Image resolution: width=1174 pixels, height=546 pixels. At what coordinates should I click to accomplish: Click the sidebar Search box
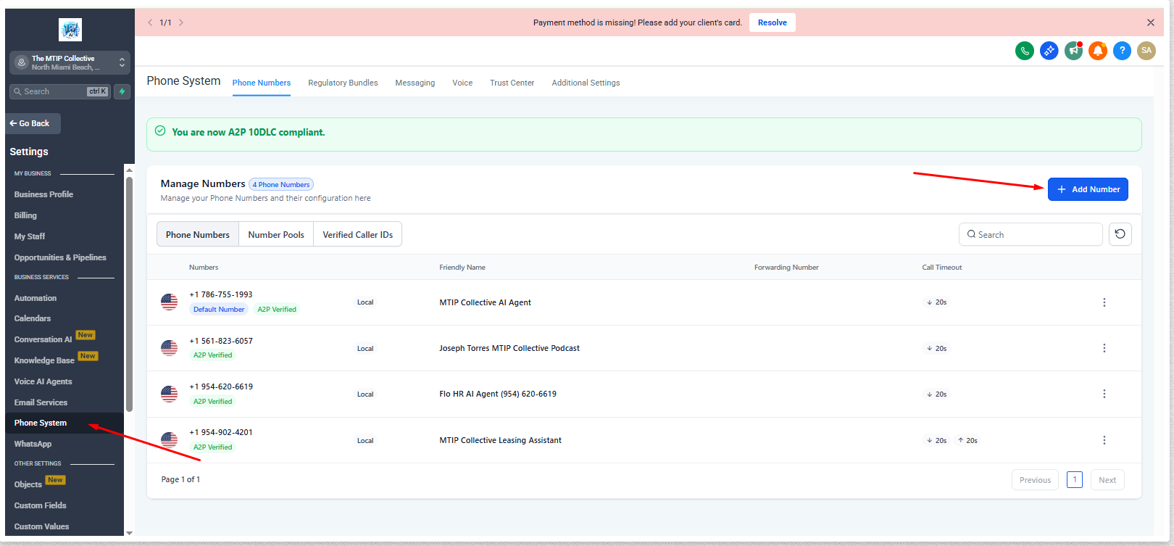59,91
